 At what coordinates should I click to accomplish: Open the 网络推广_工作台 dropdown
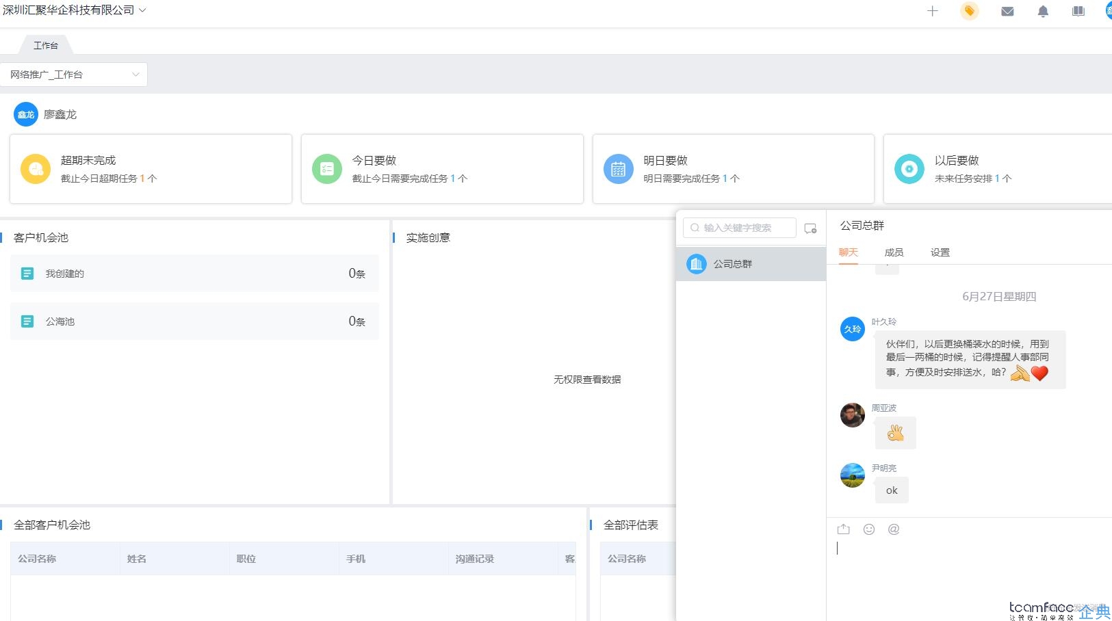coord(74,75)
